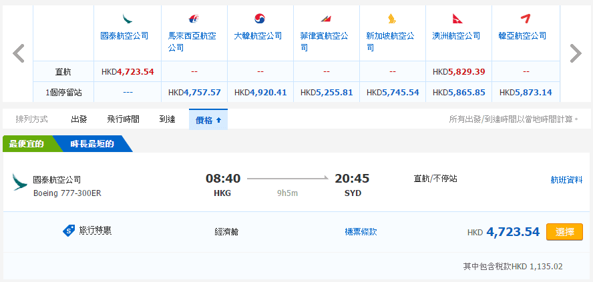Click the Asiana Airlines logo icon
The image size is (593, 282).
[524, 19]
